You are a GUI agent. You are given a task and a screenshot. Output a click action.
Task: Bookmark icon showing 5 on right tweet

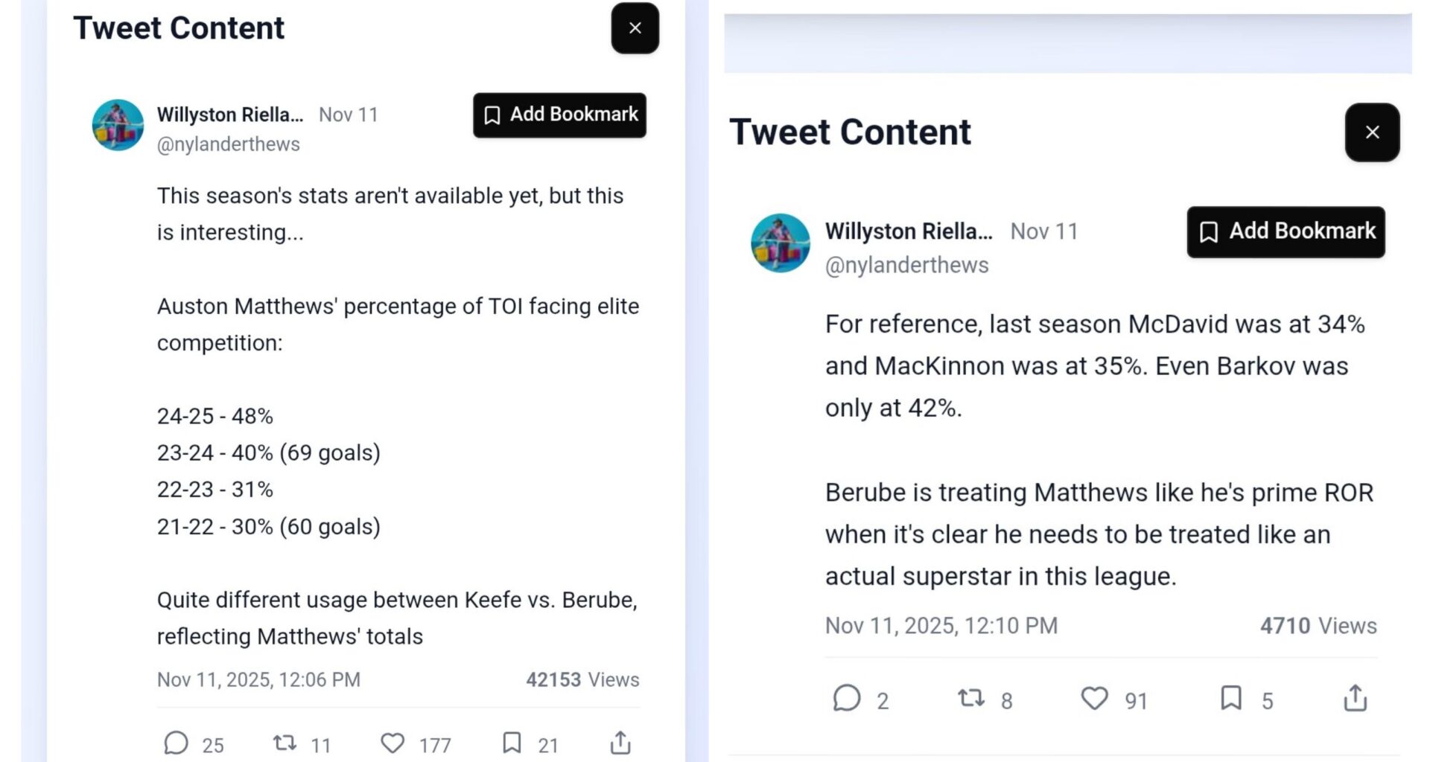point(1231,699)
